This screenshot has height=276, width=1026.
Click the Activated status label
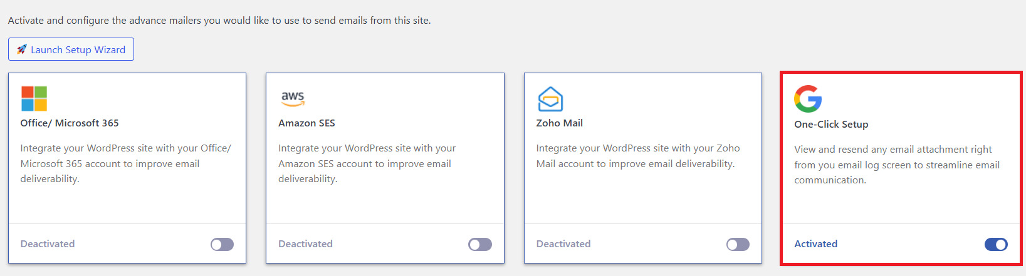click(x=815, y=244)
